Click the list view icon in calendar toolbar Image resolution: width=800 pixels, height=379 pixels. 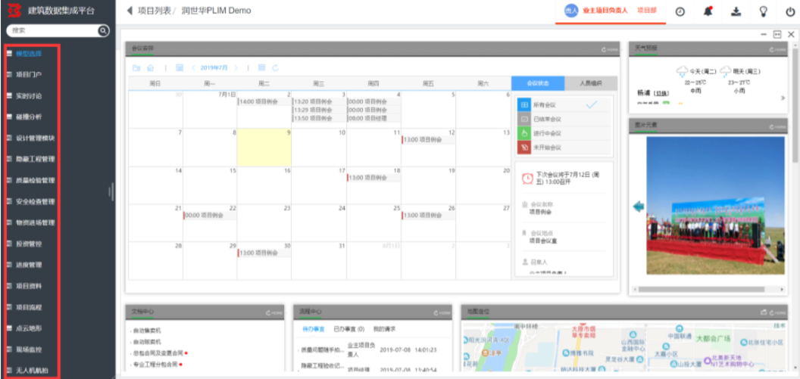pyautogui.click(x=261, y=68)
